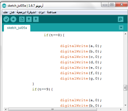
Task: Click the vertical scrollbar up arrow
Action: tap(125, 34)
